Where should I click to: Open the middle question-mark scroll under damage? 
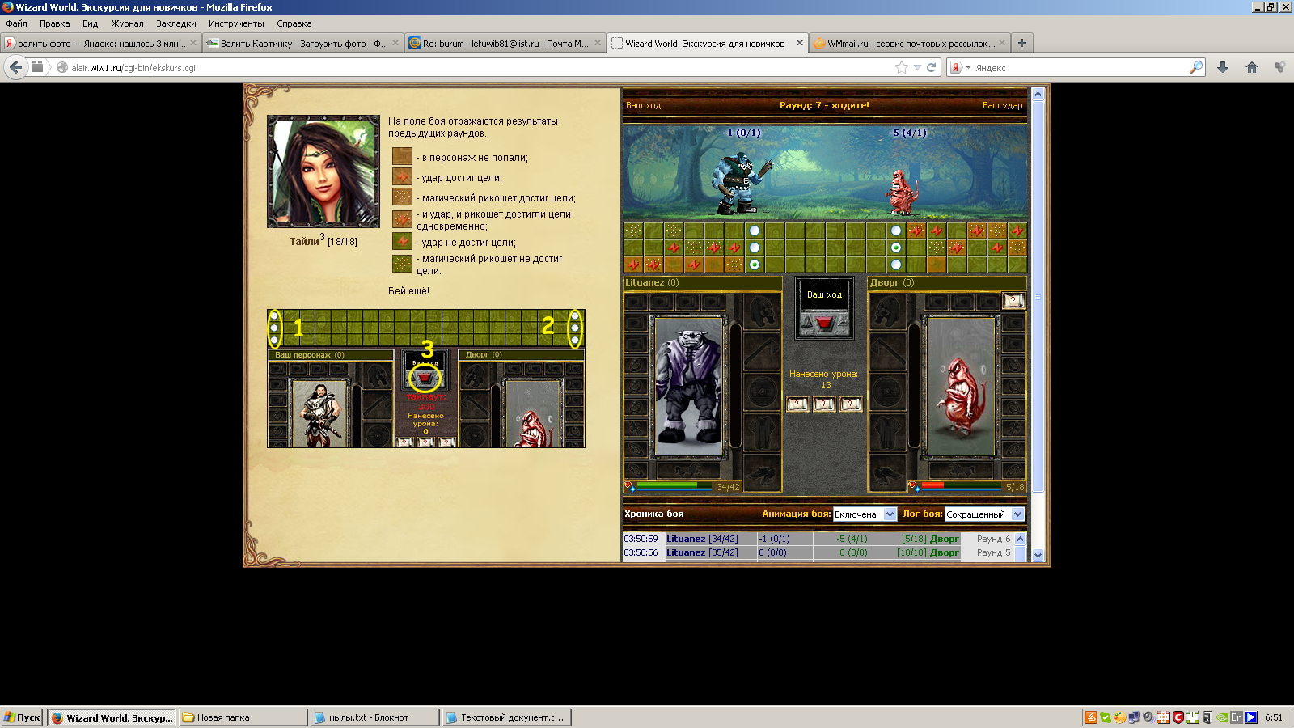[x=824, y=404]
